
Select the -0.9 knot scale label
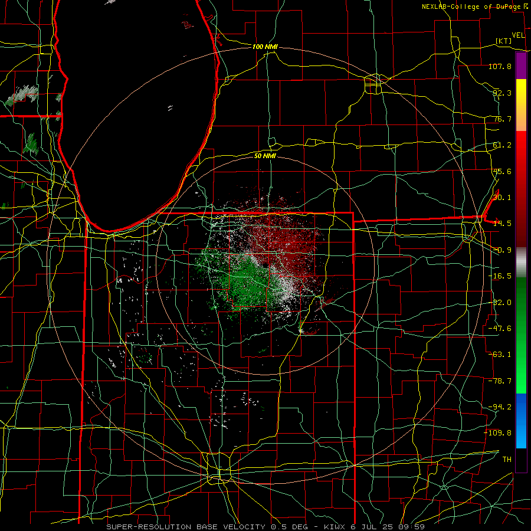click(502, 250)
